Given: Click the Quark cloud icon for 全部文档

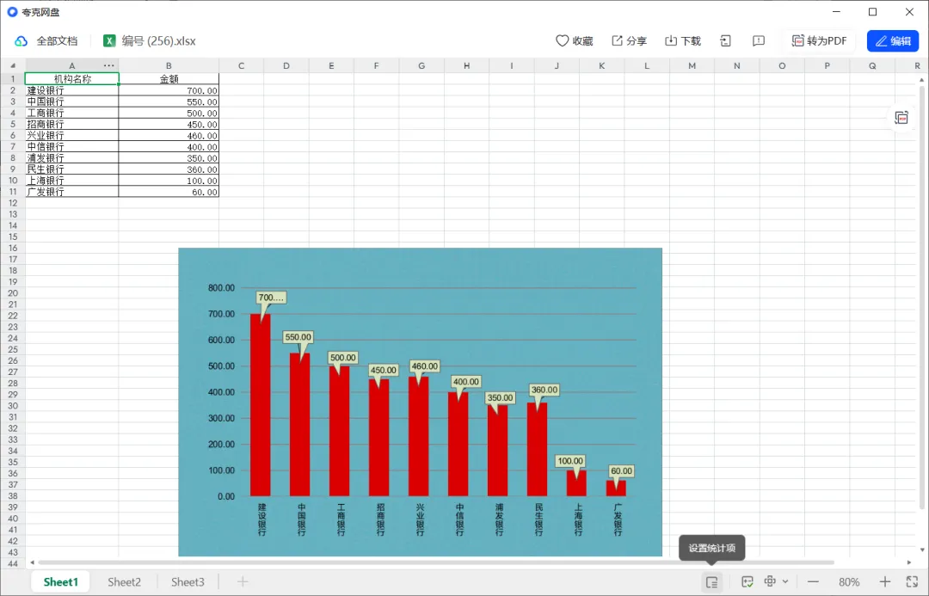Looking at the screenshot, I should coord(22,41).
